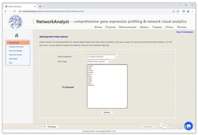
Task: Open Chrome's three-dot menu
Action: (192, 11)
